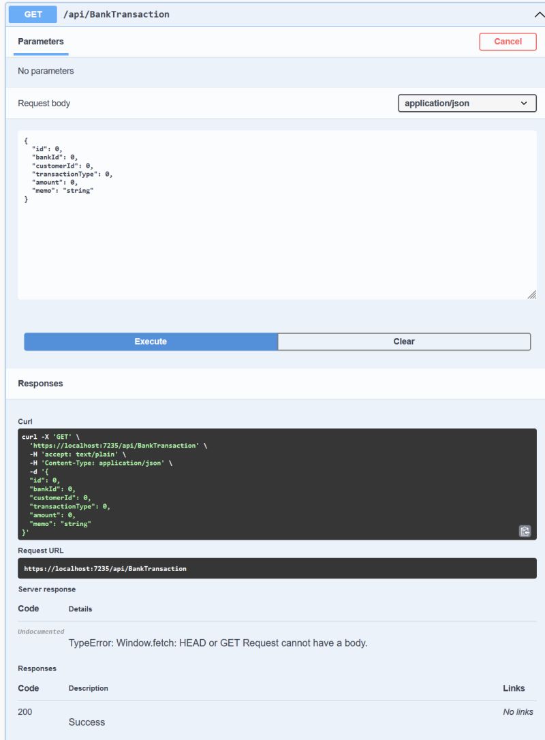Execute the BankTransaction GET request
Screen dimensions: 545x740
[x=149, y=341]
